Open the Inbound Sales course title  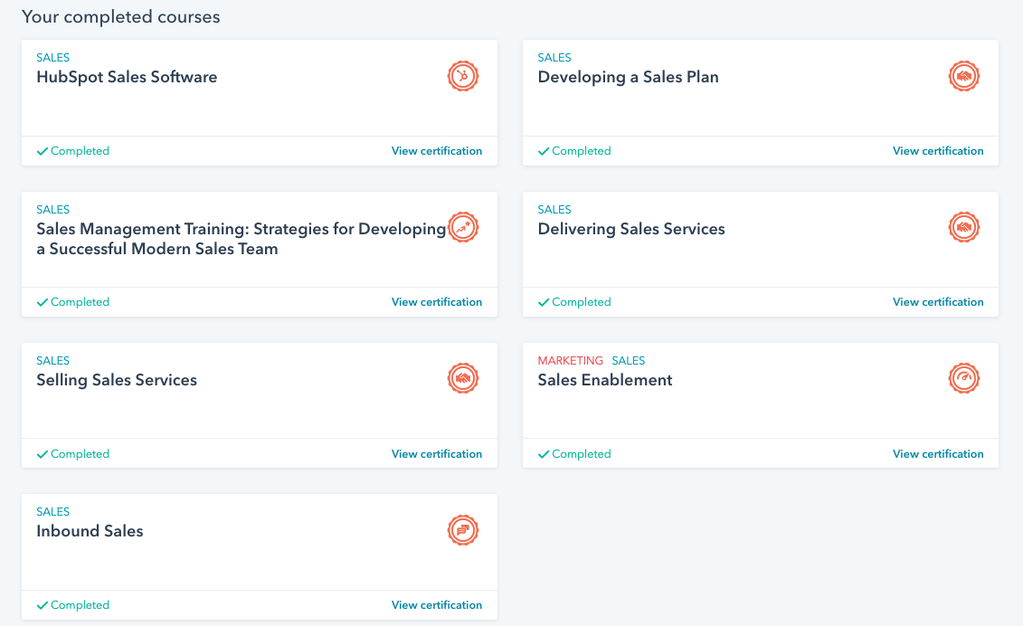(90, 531)
